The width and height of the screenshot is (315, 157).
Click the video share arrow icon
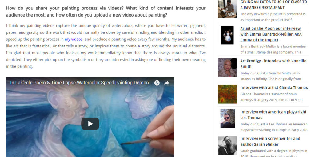[166, 83]
